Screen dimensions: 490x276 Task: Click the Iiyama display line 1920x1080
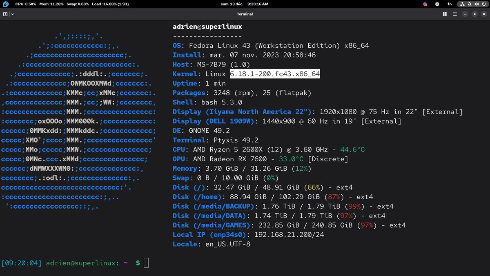tap(318, 112)
